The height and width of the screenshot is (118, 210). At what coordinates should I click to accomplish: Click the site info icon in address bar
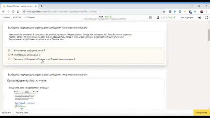point(24,12)
